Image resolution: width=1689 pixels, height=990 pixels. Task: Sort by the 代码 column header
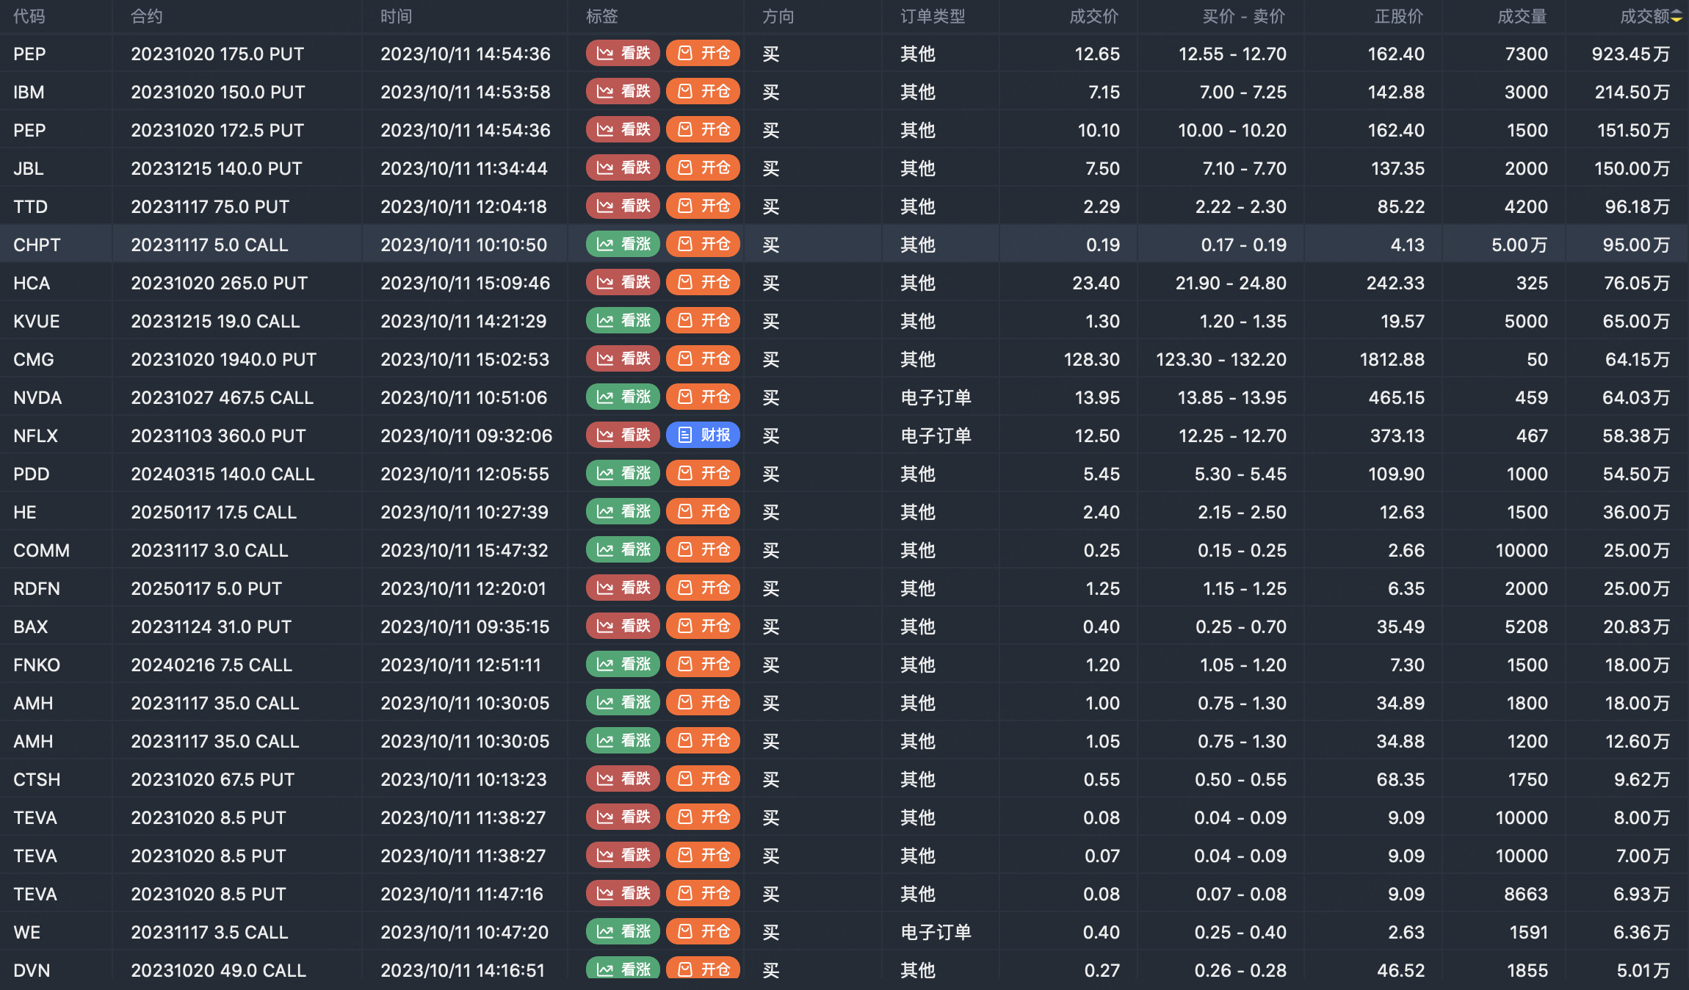tap(29, 17)
